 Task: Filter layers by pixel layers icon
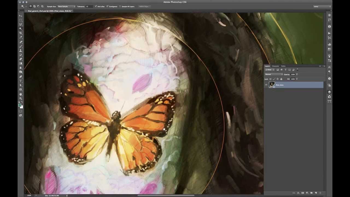click(x=278, y=70)
